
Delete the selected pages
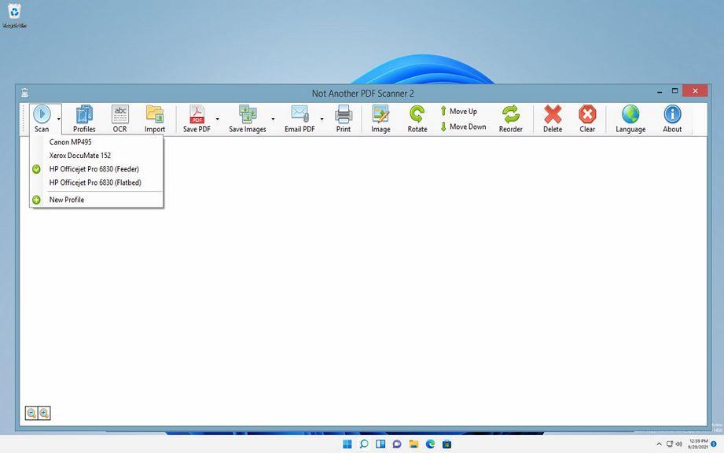[553, 118]
